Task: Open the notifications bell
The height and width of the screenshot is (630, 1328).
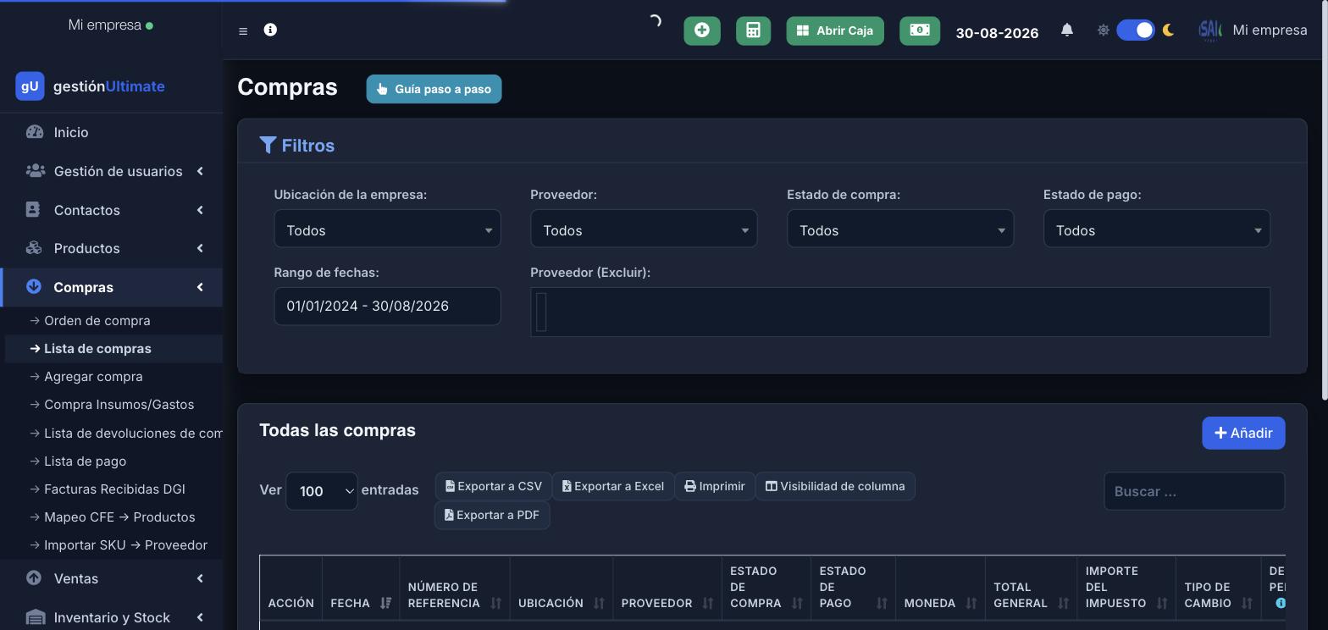Action: coord(1067,30)
